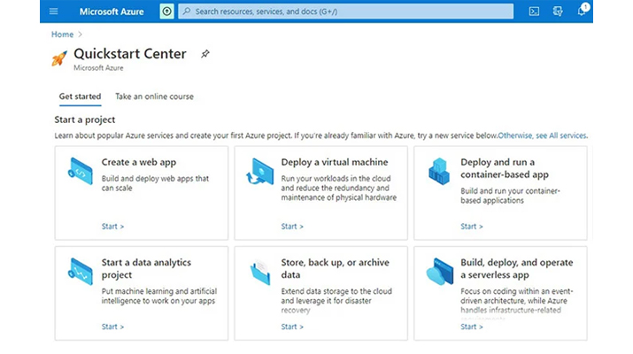Open the notifications bell

point(582,11)
